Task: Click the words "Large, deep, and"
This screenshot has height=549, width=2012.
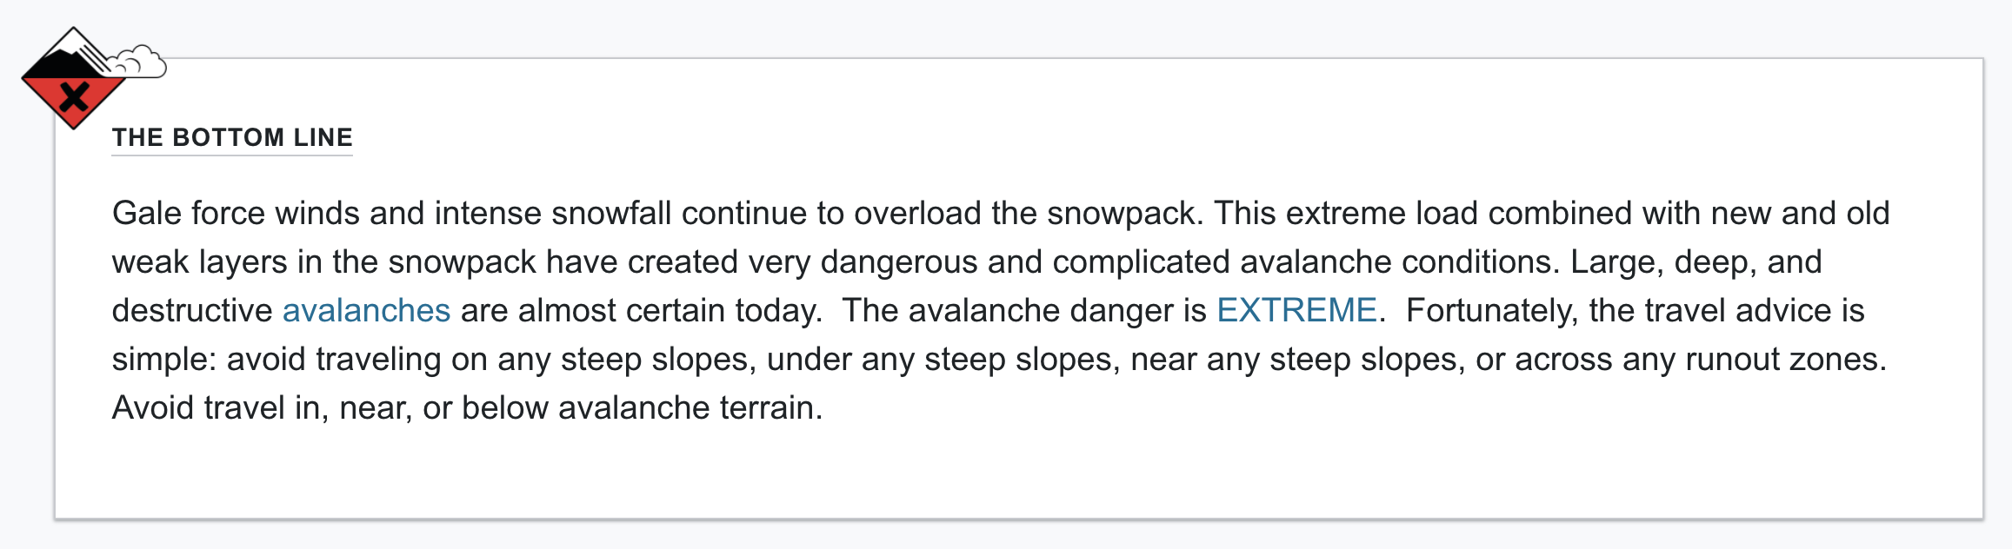Action: (x=1696, y=262)
